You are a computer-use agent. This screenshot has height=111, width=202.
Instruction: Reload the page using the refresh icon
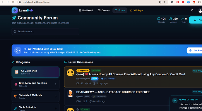coord(13,2)
